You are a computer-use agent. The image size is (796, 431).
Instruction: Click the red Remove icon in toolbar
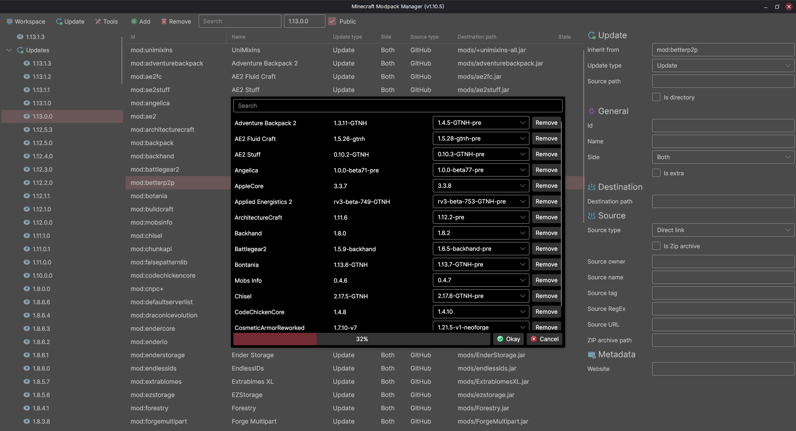pyautogui.click(x=164, y=22)
